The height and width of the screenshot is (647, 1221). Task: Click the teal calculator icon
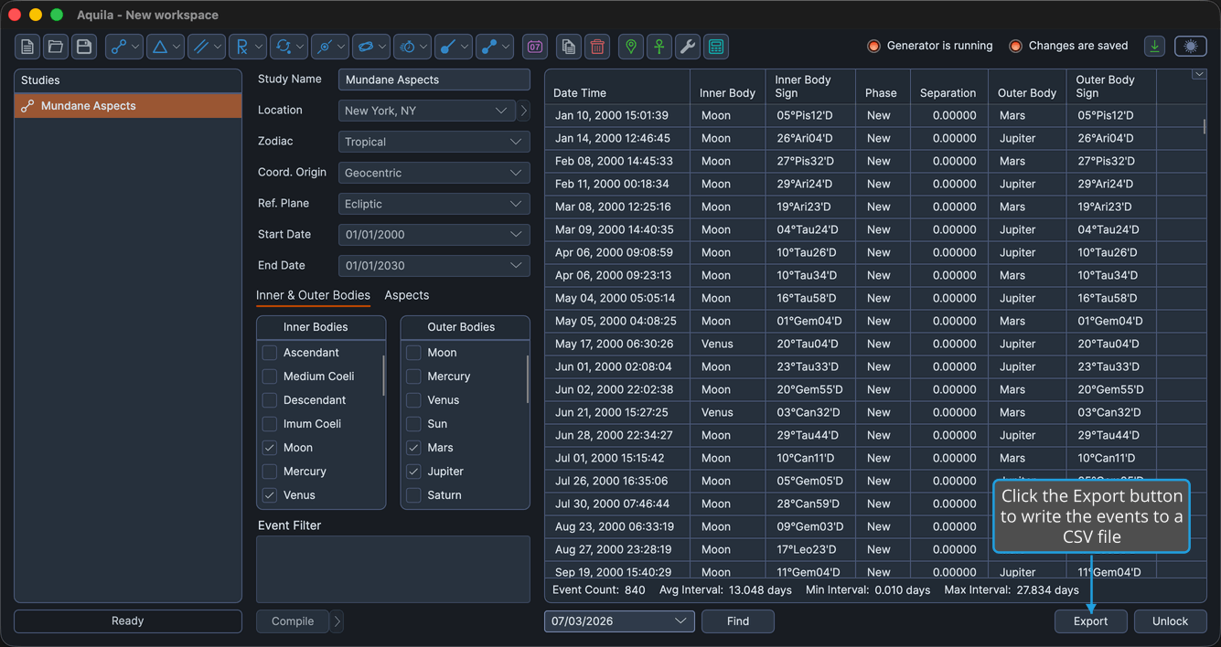716,47
